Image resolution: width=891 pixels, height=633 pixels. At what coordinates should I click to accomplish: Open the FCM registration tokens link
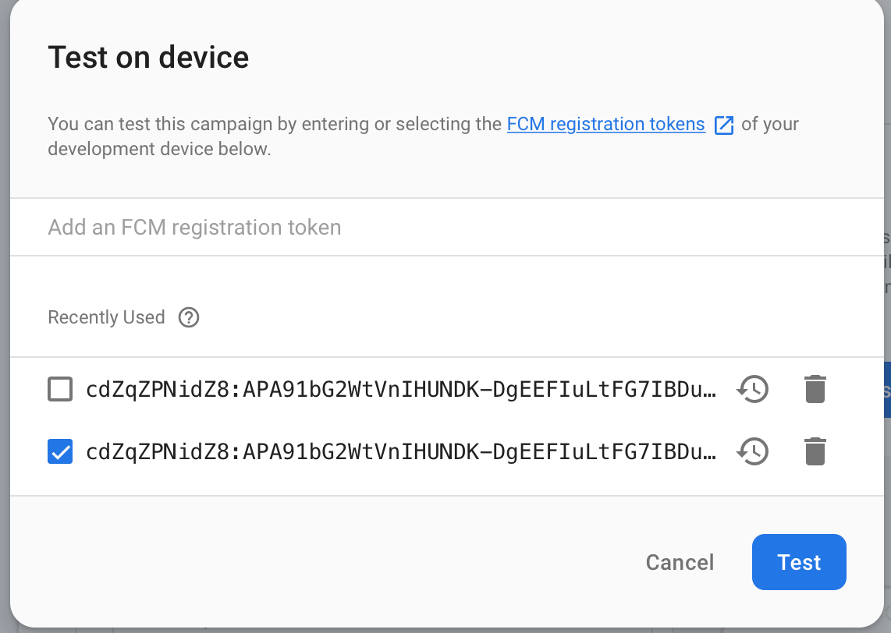605,124
